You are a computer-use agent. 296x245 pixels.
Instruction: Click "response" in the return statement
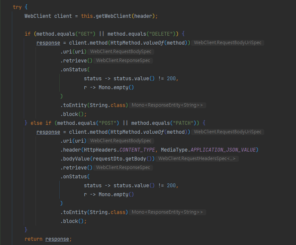pos(57,239)
